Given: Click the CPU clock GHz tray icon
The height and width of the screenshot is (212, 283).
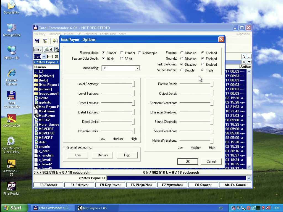Looking at the screenshot, I should (253, 208).
